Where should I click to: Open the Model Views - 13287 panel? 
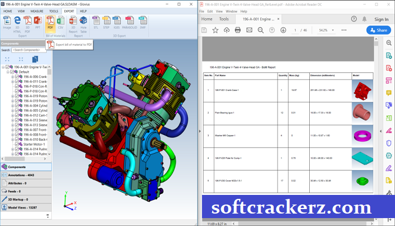26,207
